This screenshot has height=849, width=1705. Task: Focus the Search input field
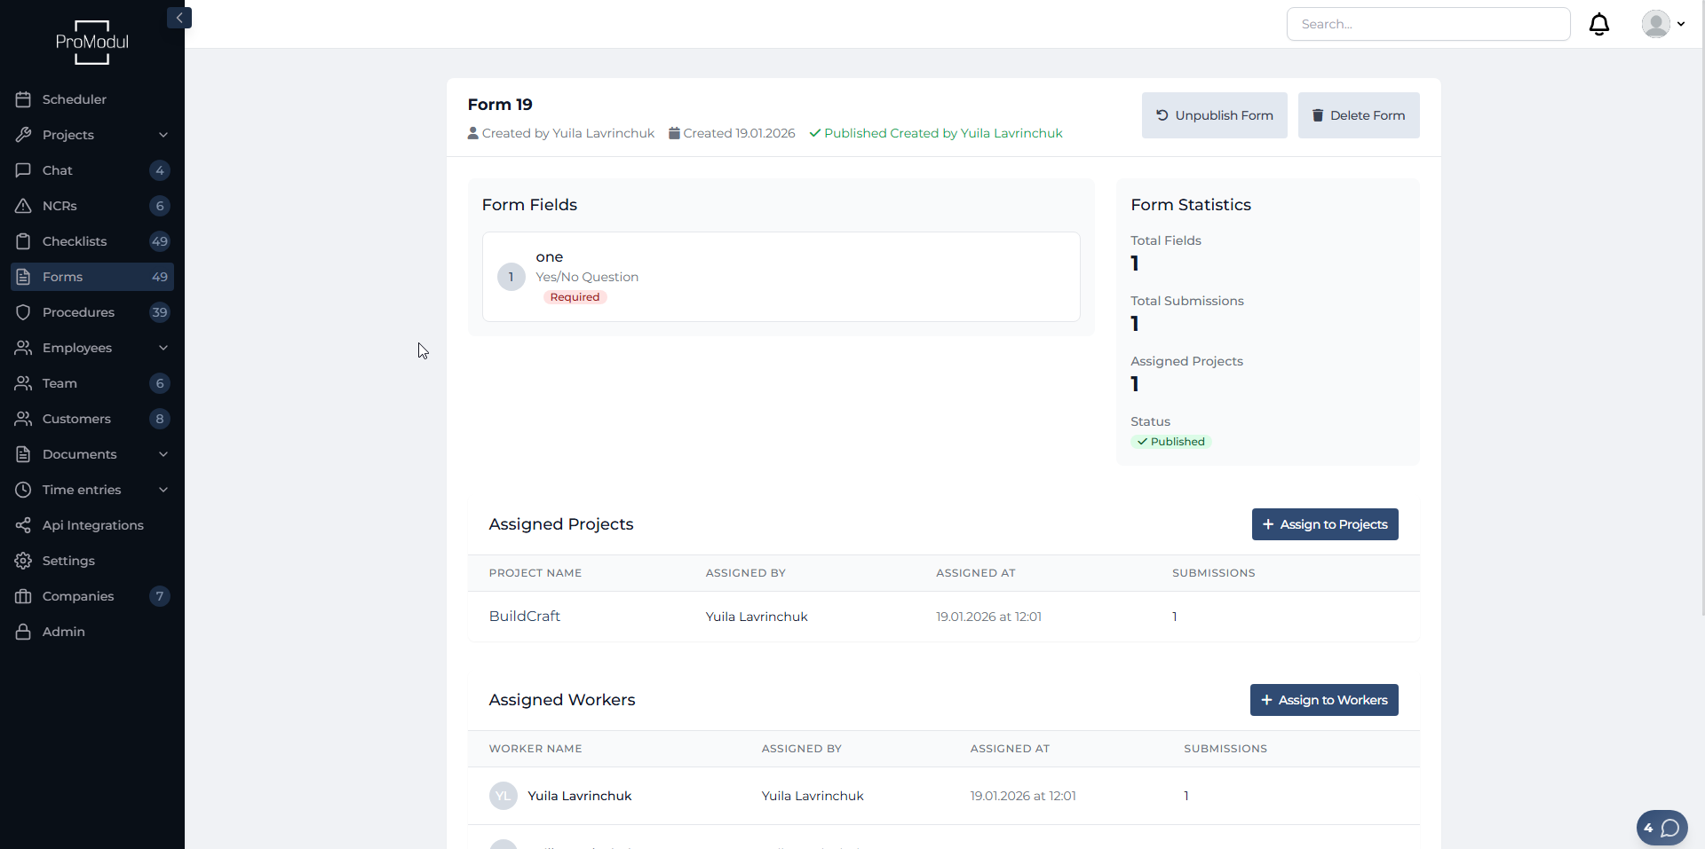[1428, 24]
